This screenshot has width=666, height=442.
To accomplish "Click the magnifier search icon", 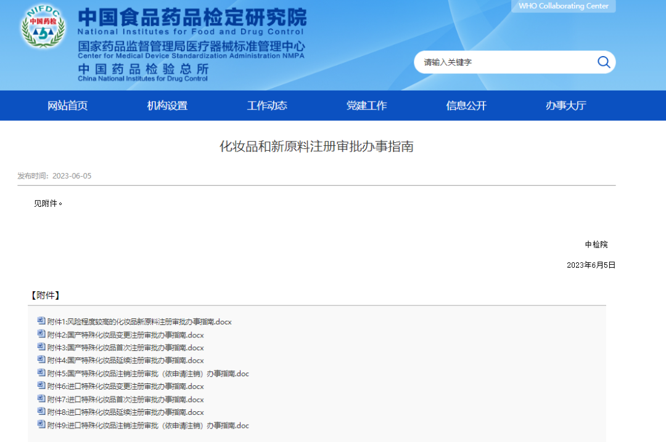I will [604, 62].
